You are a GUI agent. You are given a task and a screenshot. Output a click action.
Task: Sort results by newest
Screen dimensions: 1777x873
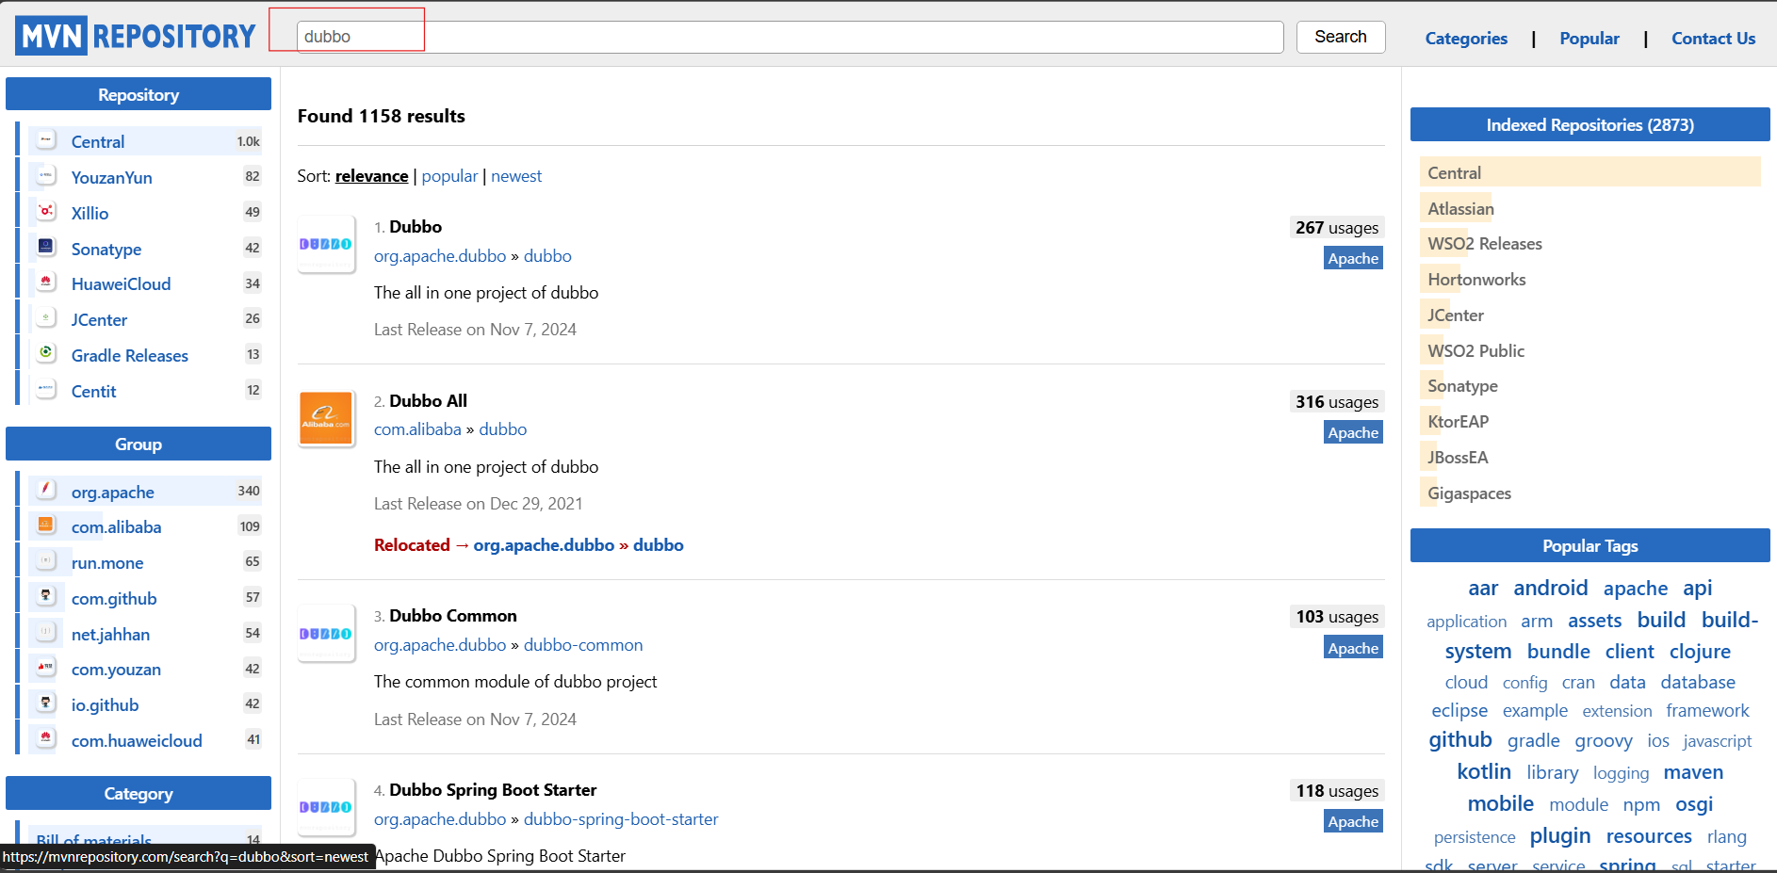point(516,176)
